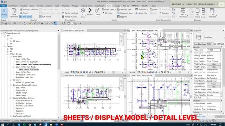Activate Level 2 HVAC Plan-North view tab
The height and width of the screenshot is (126, 225).
click(74, 76)
